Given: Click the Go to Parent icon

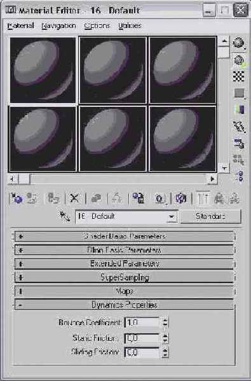Looking at the screenshot, I should [219, 198].
